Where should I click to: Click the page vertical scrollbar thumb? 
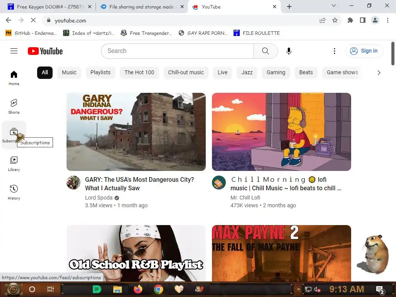393,53
